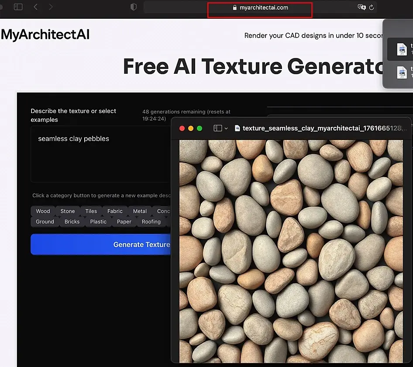Toggle the Safari sidebar icon

click(18, 7)
